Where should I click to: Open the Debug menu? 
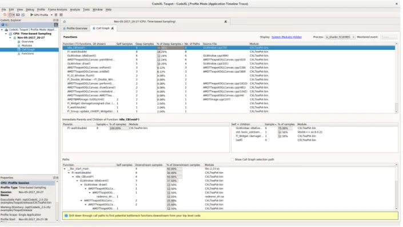pos(30,10)
